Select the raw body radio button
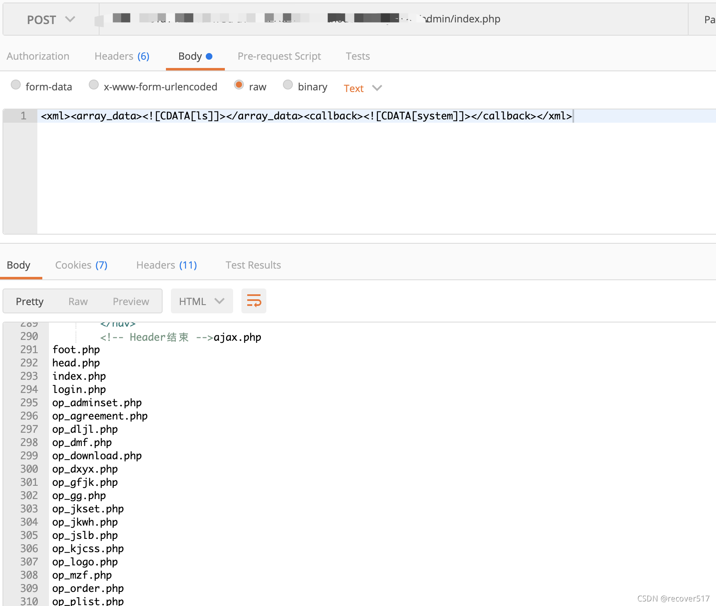This screenshot has width=716, height=606. (x=239, y=85)
